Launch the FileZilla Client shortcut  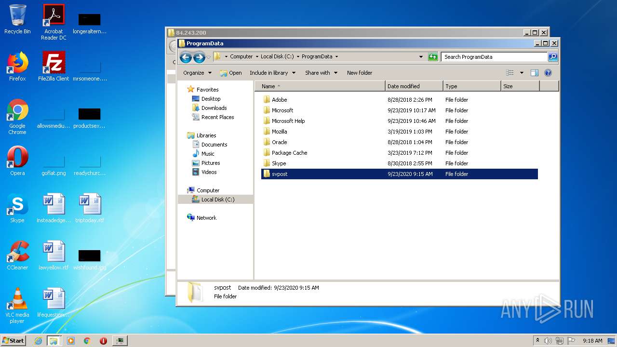(x=54, y=67)
